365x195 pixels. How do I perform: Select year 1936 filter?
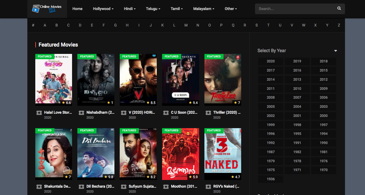[x=271, y=179]
